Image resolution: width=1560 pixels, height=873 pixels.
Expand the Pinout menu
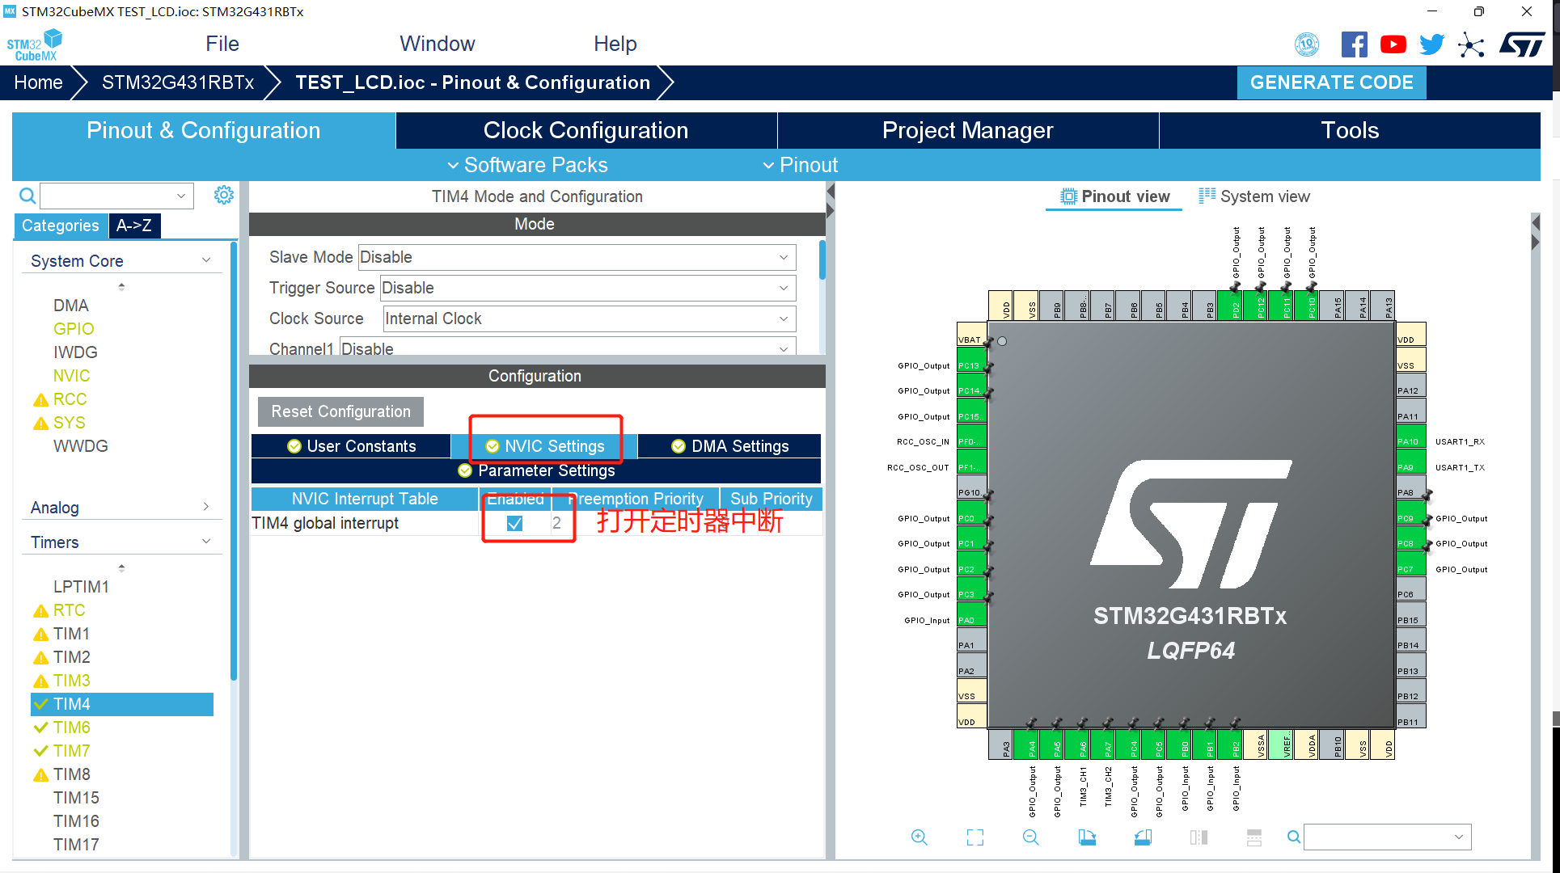tap(801, 165)
